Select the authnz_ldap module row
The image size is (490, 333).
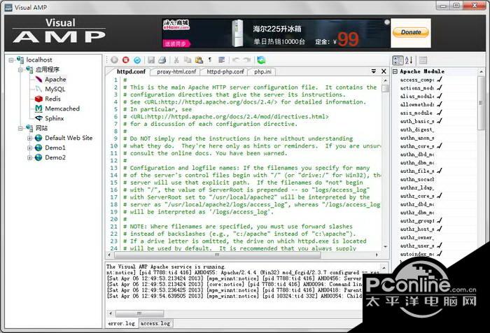435,187
